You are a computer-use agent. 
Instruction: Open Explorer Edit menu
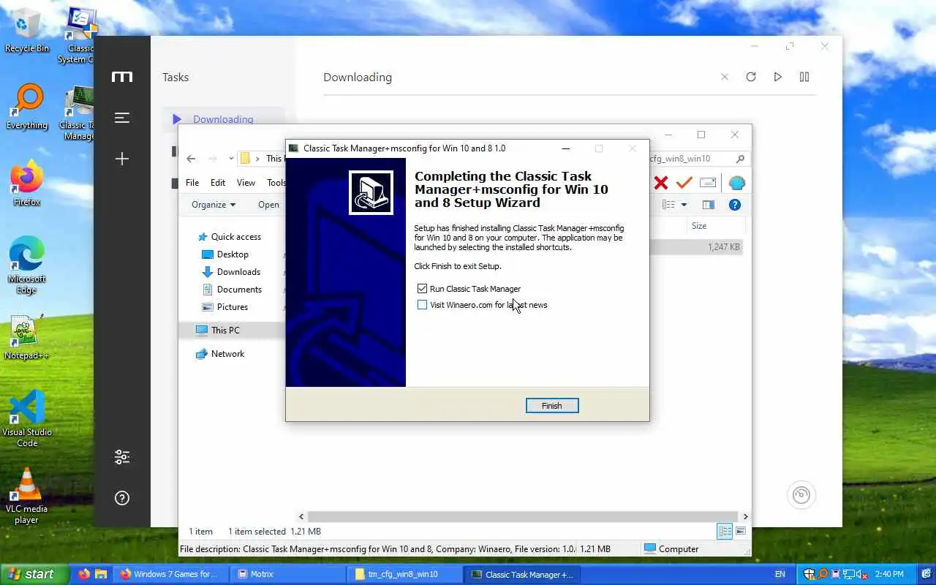point(218,183)
